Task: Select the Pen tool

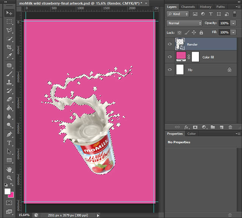Action: point(9,135)
